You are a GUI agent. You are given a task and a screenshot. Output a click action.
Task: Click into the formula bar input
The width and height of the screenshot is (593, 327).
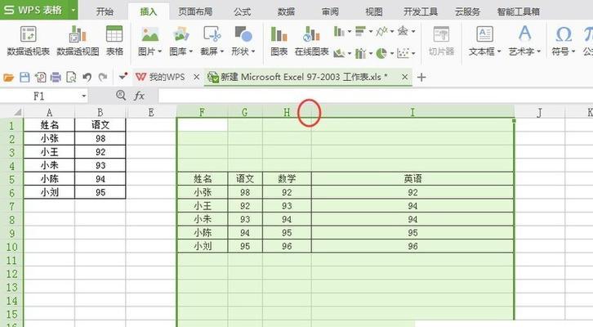point(375,96)
